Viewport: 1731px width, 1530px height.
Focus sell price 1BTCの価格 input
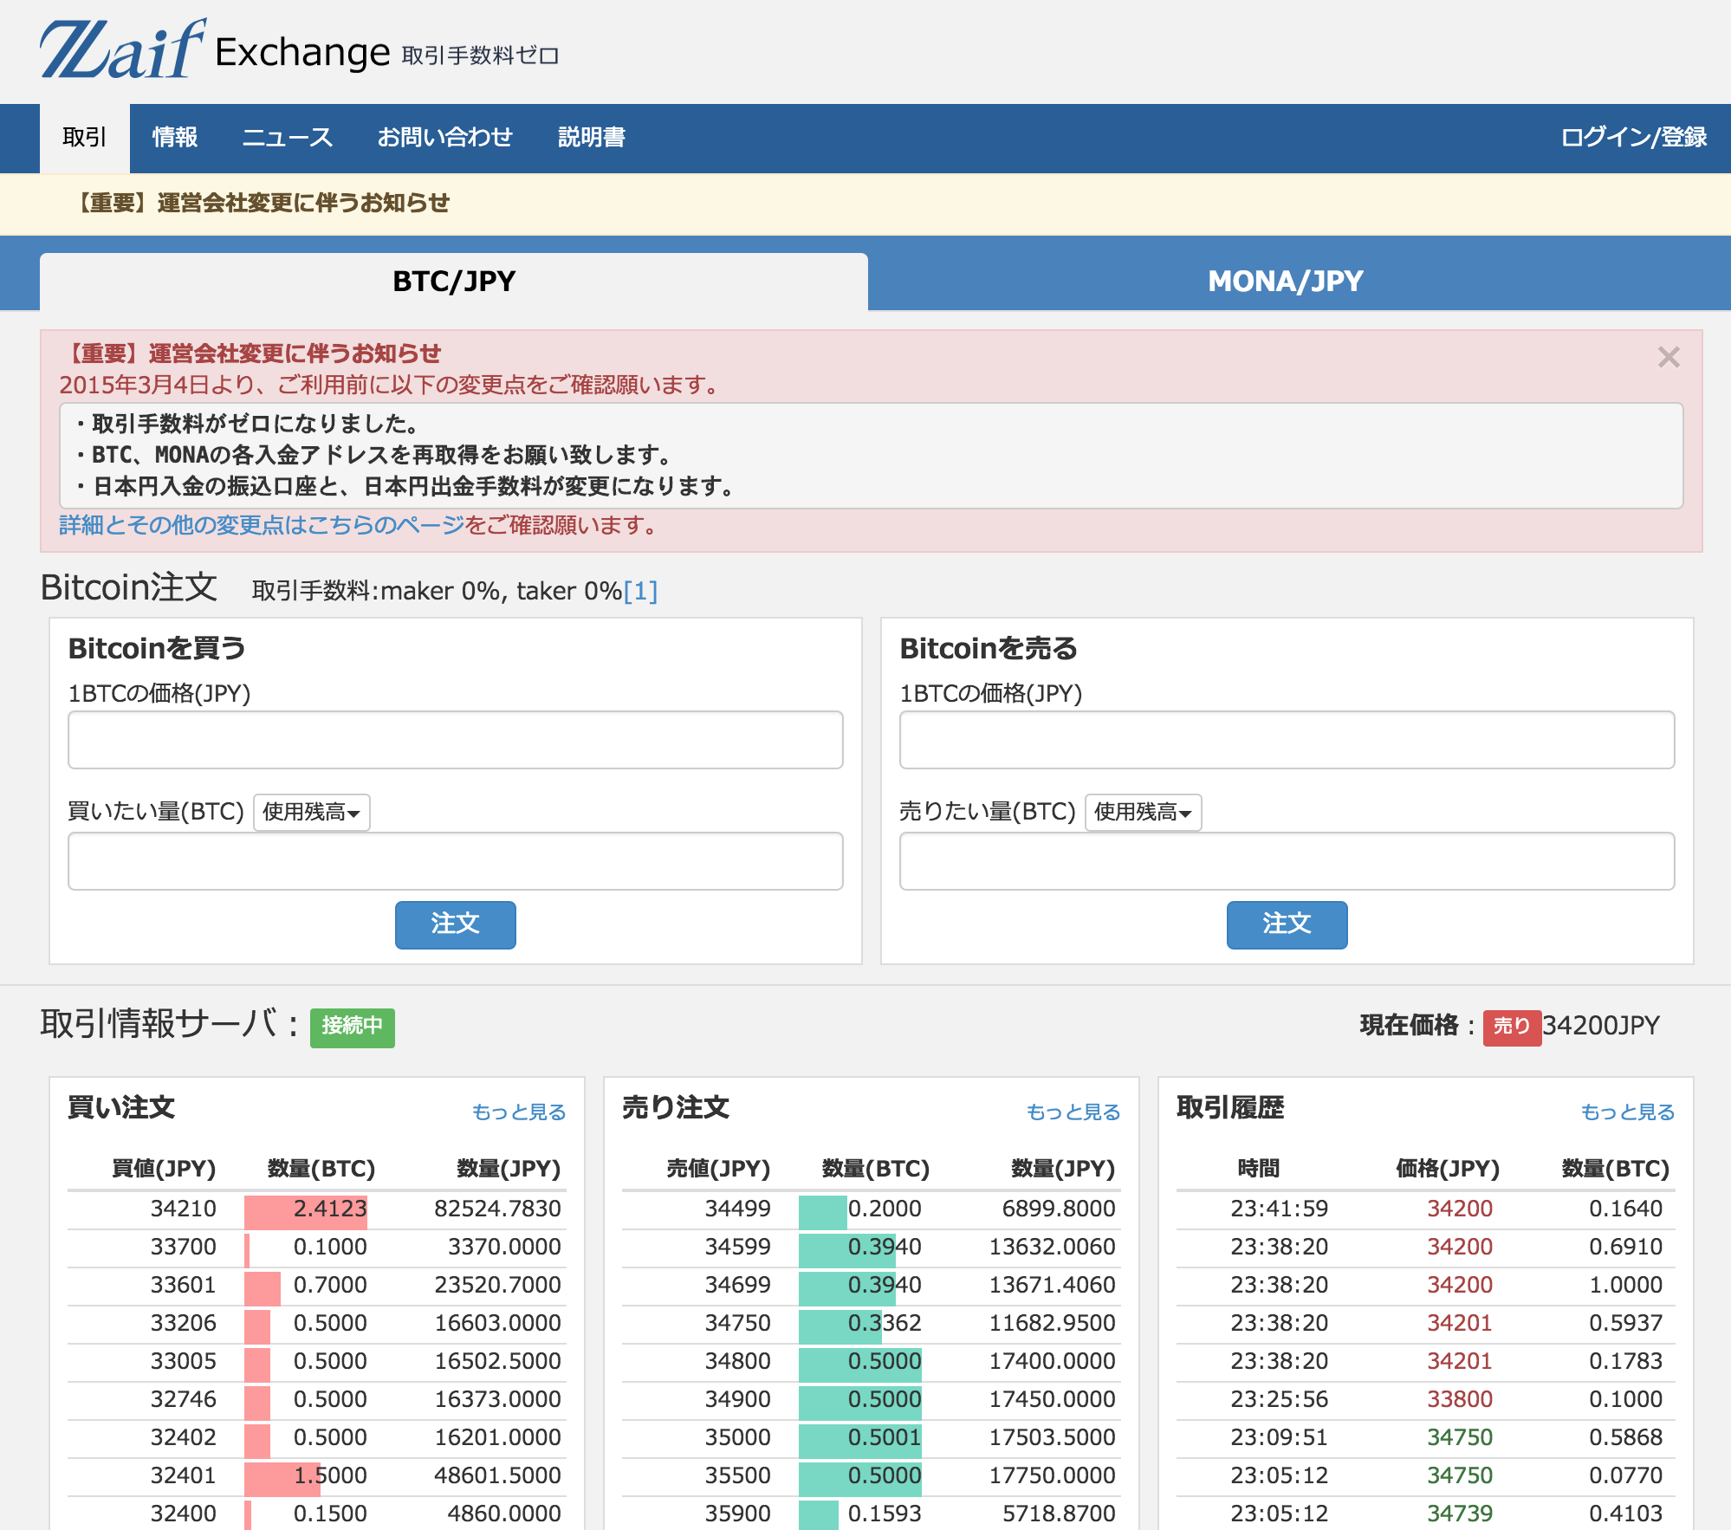point(1287,740)
